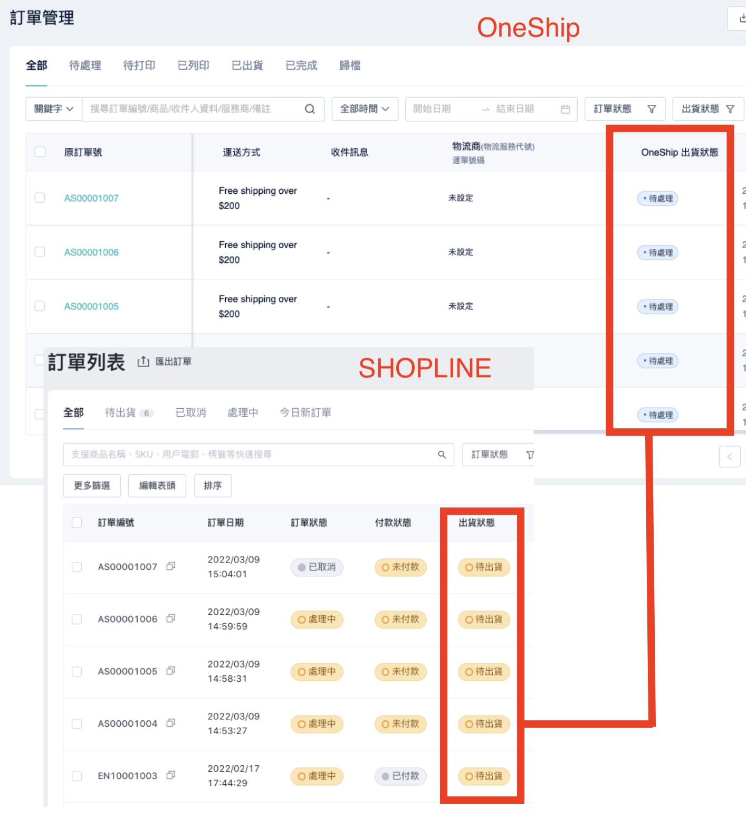Select all orders in SHOPLINE header checkbox
Viewport: 746px width, 836px height.
coord(76,522)
